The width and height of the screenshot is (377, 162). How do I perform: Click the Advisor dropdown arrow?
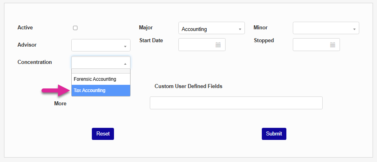point(125,47)
